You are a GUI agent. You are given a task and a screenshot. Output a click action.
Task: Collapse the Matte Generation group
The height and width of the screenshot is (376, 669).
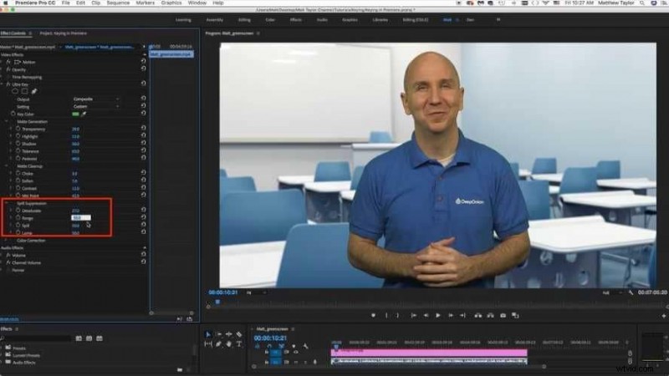pyautogui.click(x=6, y=121)
